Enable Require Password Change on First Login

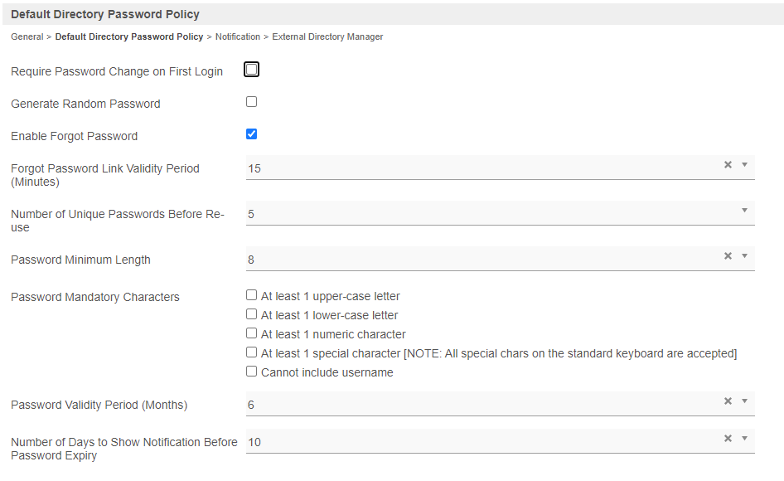click(x=251, y=70)
